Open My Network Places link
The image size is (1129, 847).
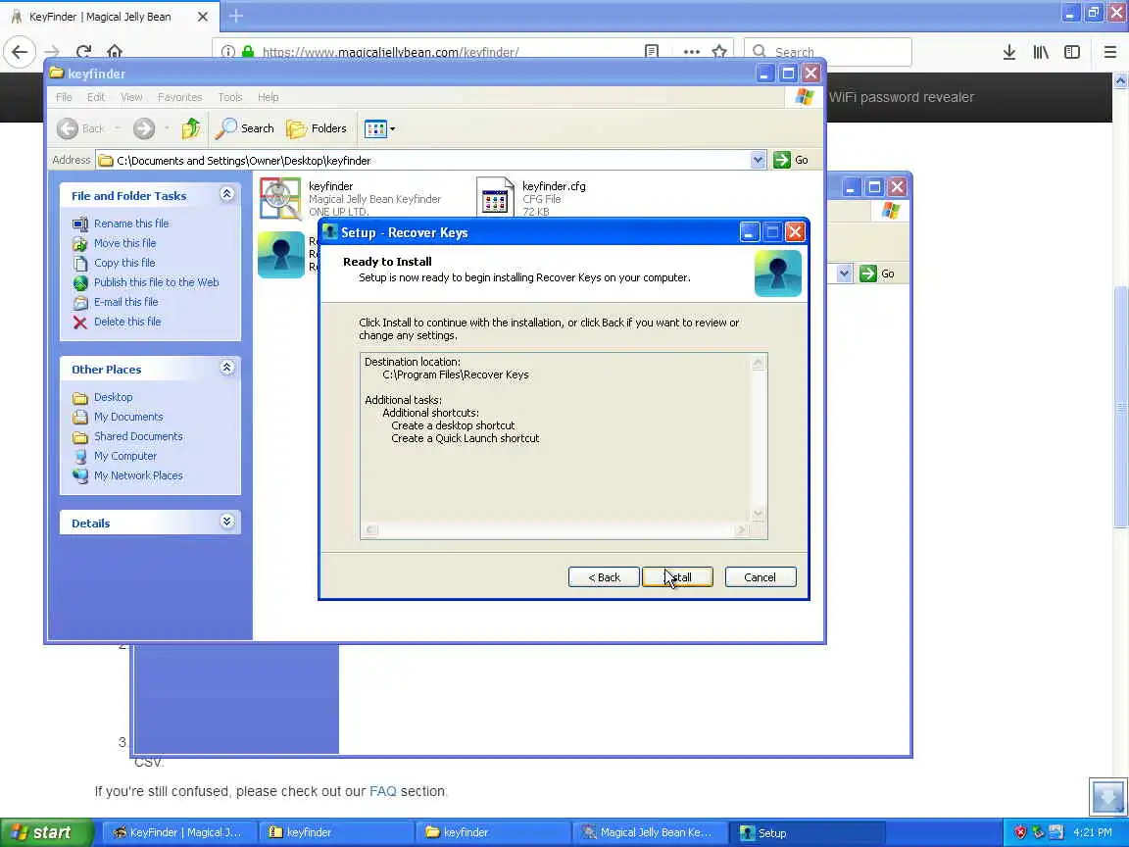(x=138, y=475)
